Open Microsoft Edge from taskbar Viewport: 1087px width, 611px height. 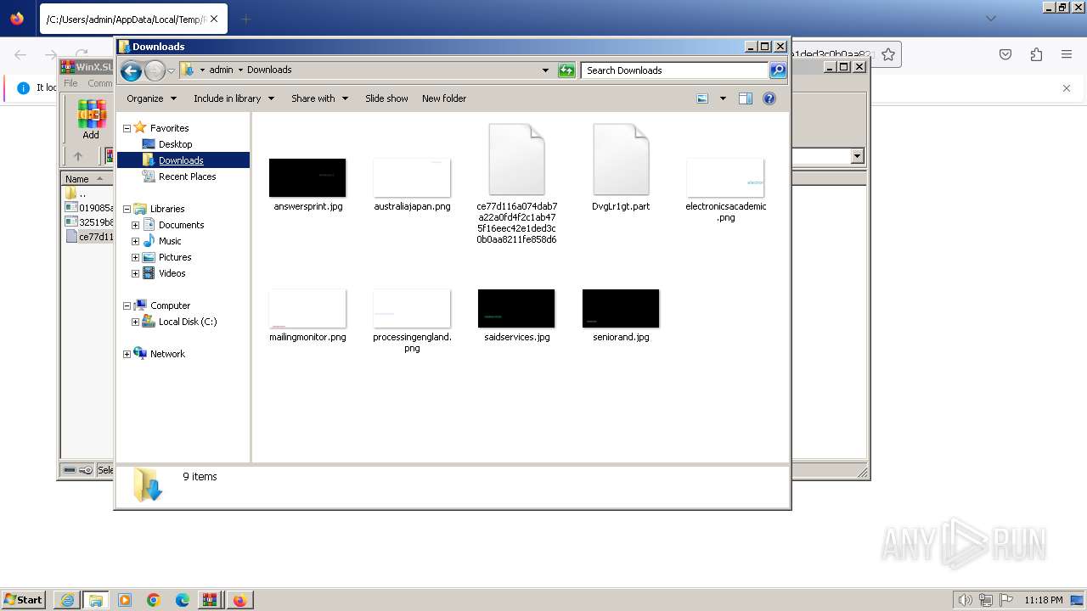pos(183,600)
